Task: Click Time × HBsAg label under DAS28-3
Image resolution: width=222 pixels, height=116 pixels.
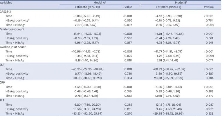Action: (15, 25)
